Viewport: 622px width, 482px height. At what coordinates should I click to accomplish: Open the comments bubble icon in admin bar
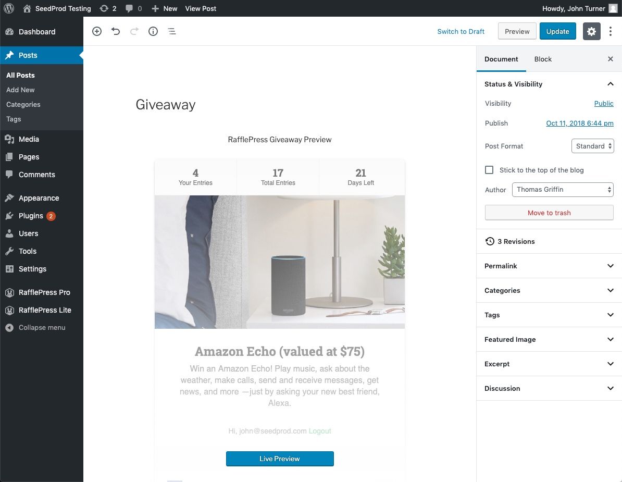(x=129, y=8)
